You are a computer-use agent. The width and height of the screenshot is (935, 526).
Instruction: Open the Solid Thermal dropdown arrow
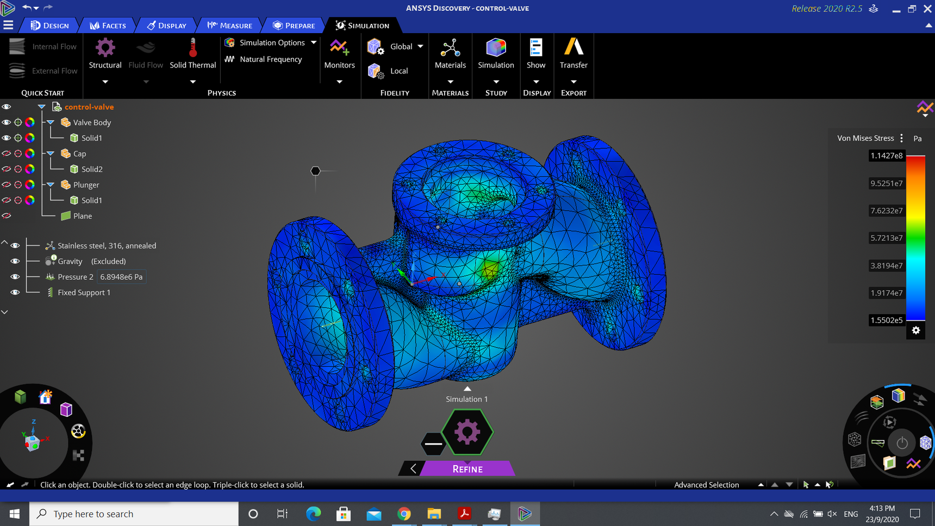192,82
